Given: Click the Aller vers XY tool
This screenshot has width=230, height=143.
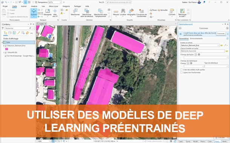Looking at the screenshot, I should pyautogui.click(x=55, y=13).
